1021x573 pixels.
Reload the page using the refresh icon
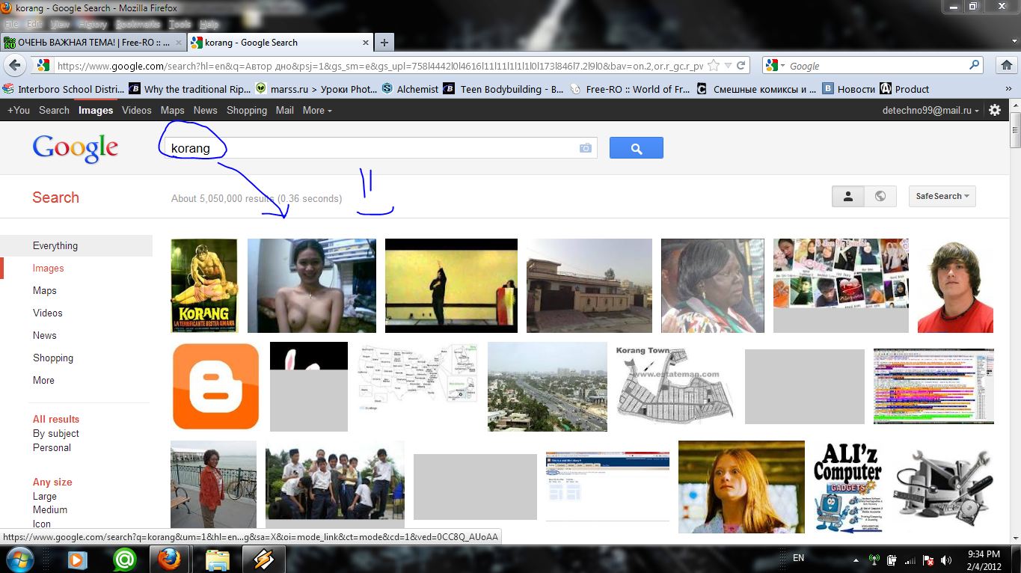point(741,66)
